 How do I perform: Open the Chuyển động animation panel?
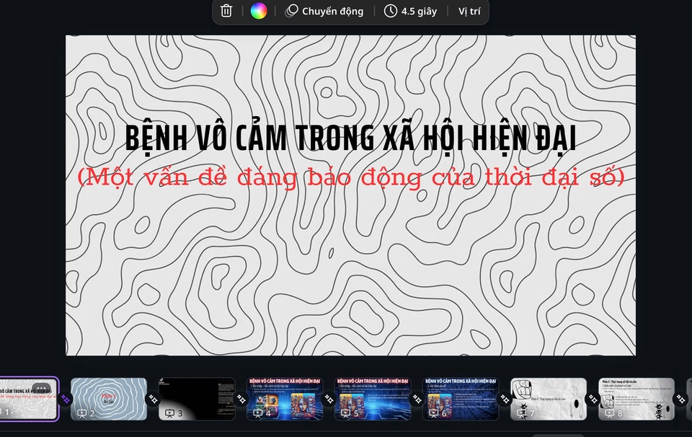(x=324, y=11)
